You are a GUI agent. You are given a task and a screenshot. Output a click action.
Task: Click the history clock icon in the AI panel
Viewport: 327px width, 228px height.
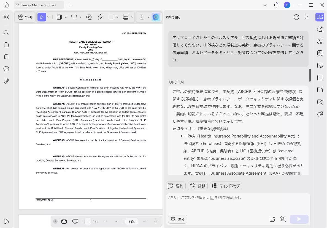pyautogui.click(x=296, y=17)
